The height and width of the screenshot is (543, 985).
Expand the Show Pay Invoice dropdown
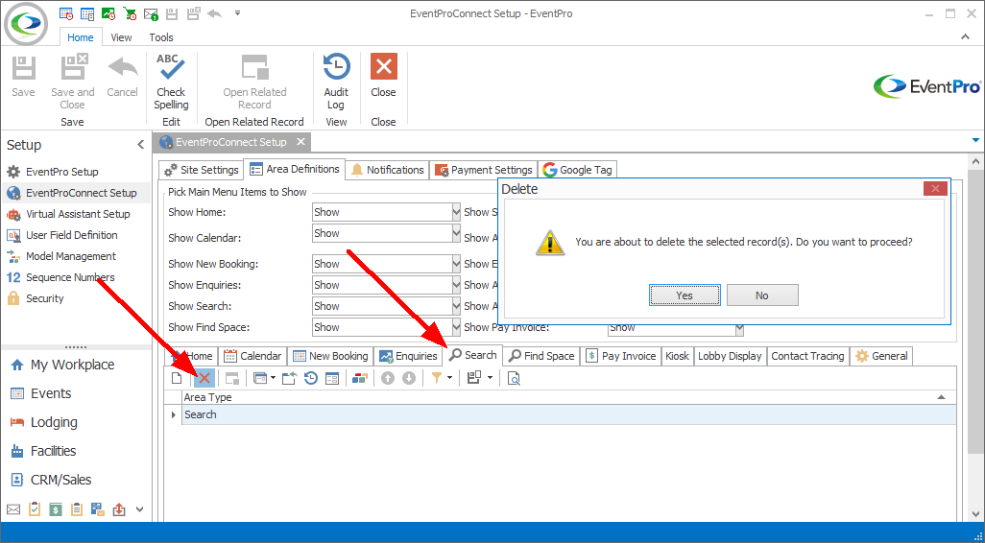[740, 328]
